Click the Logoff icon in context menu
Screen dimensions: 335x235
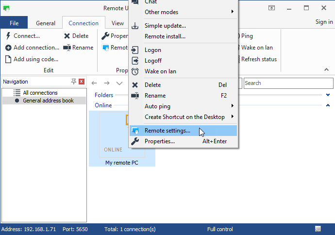(x=135, y=61)
